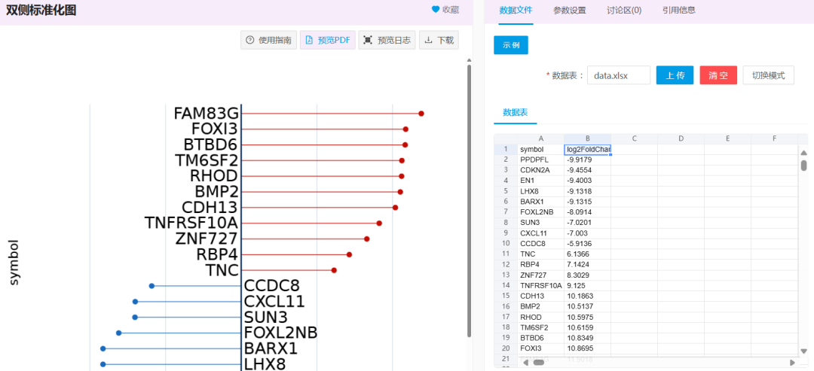Click the 10.8695 value cell
The width and height of the screenshot is (814, 371).
pyautogui.click(x=587, y=348)
